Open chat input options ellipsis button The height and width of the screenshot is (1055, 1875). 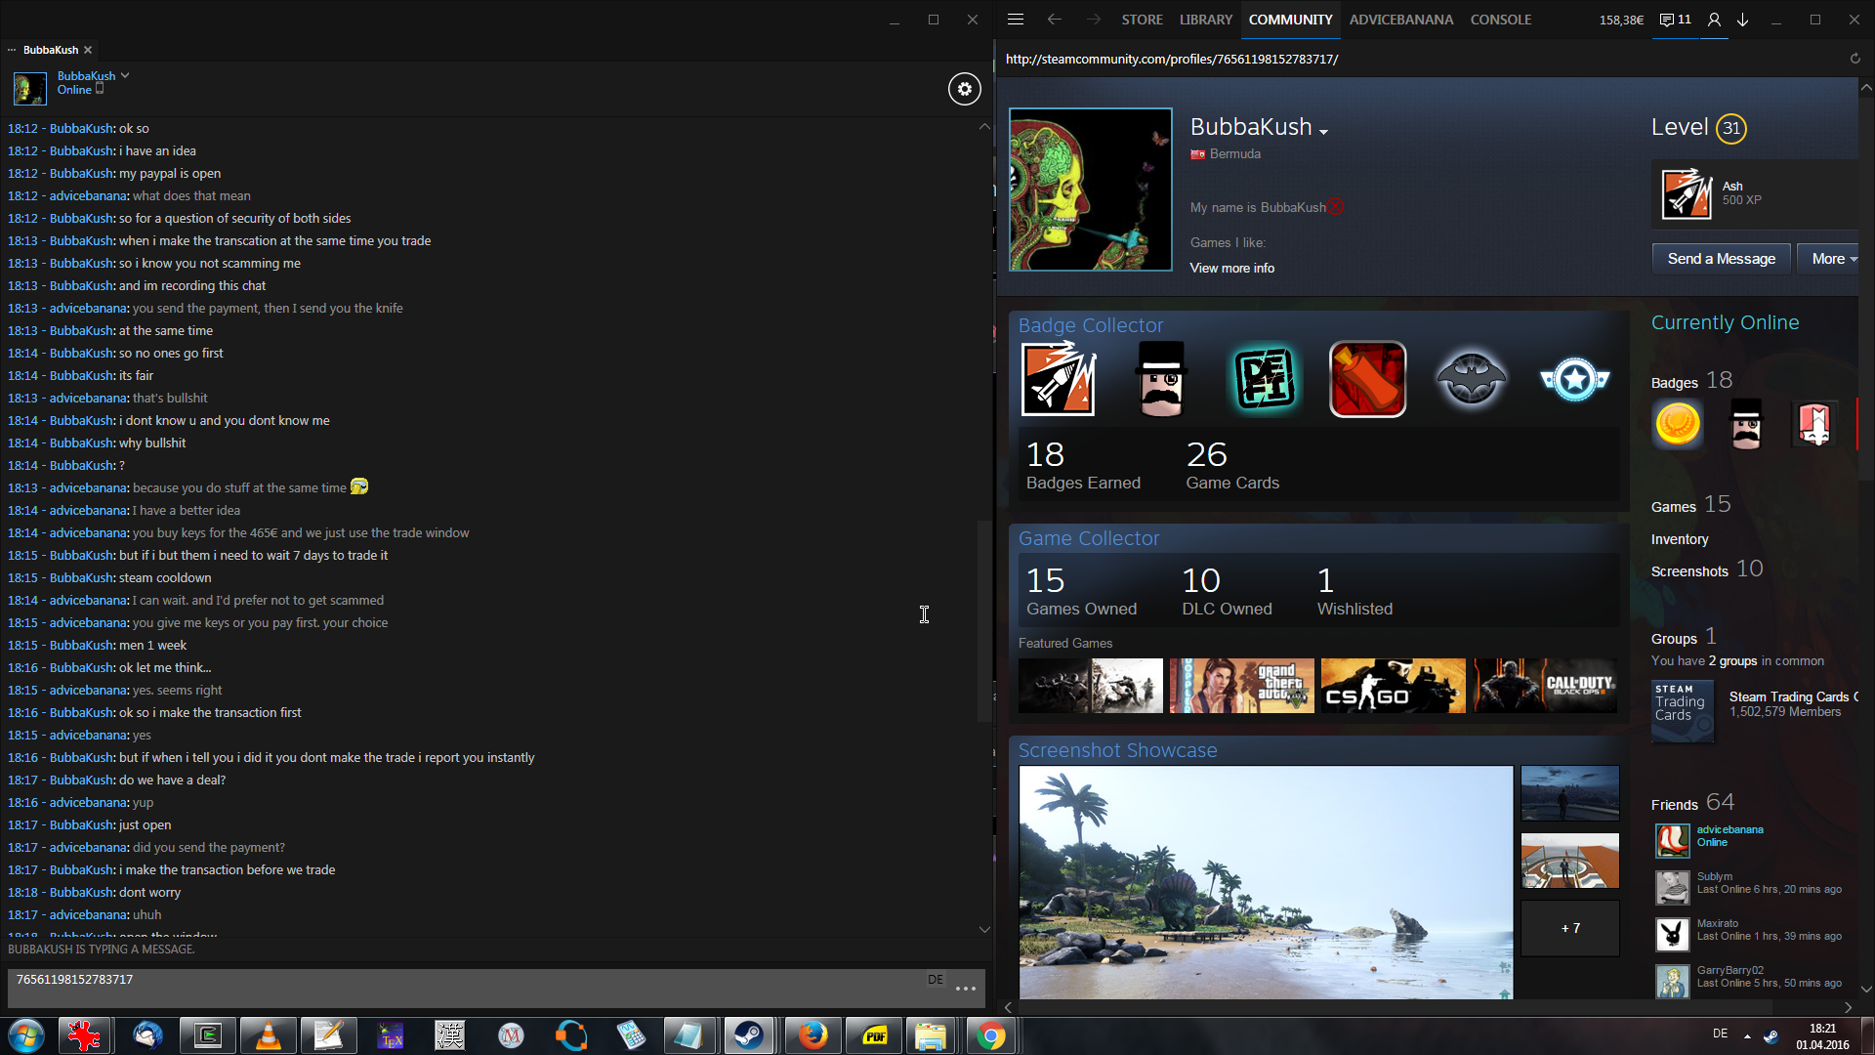965,989
